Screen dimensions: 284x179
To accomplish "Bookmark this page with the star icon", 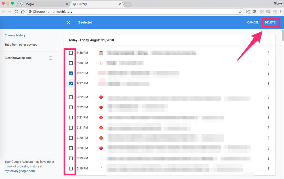I will point(240,12).
